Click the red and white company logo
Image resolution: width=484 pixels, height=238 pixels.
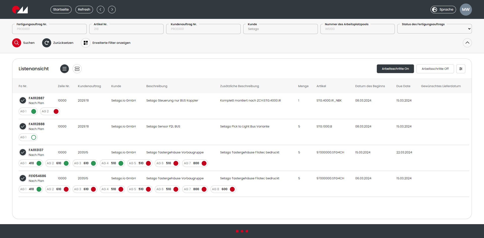pyautogui.click(x=20, y=10)
